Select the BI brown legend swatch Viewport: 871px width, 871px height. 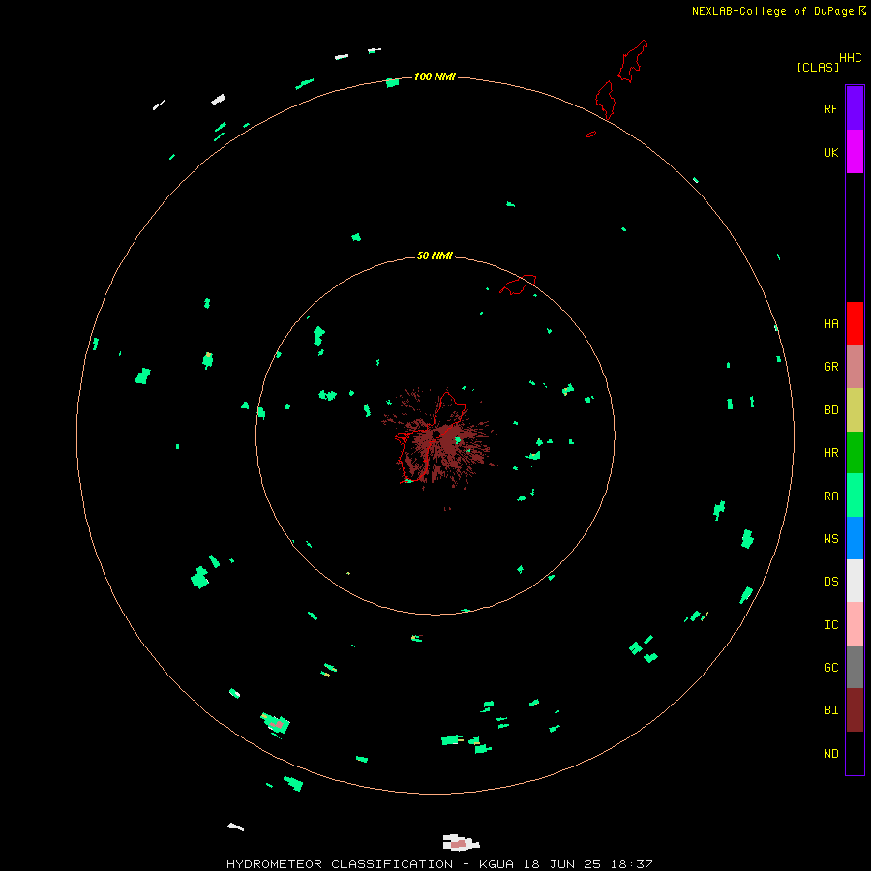click(855, 710)
